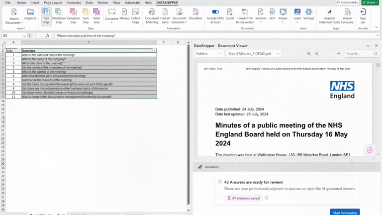Open the viewer more options ellipsis

click(338, 54)
